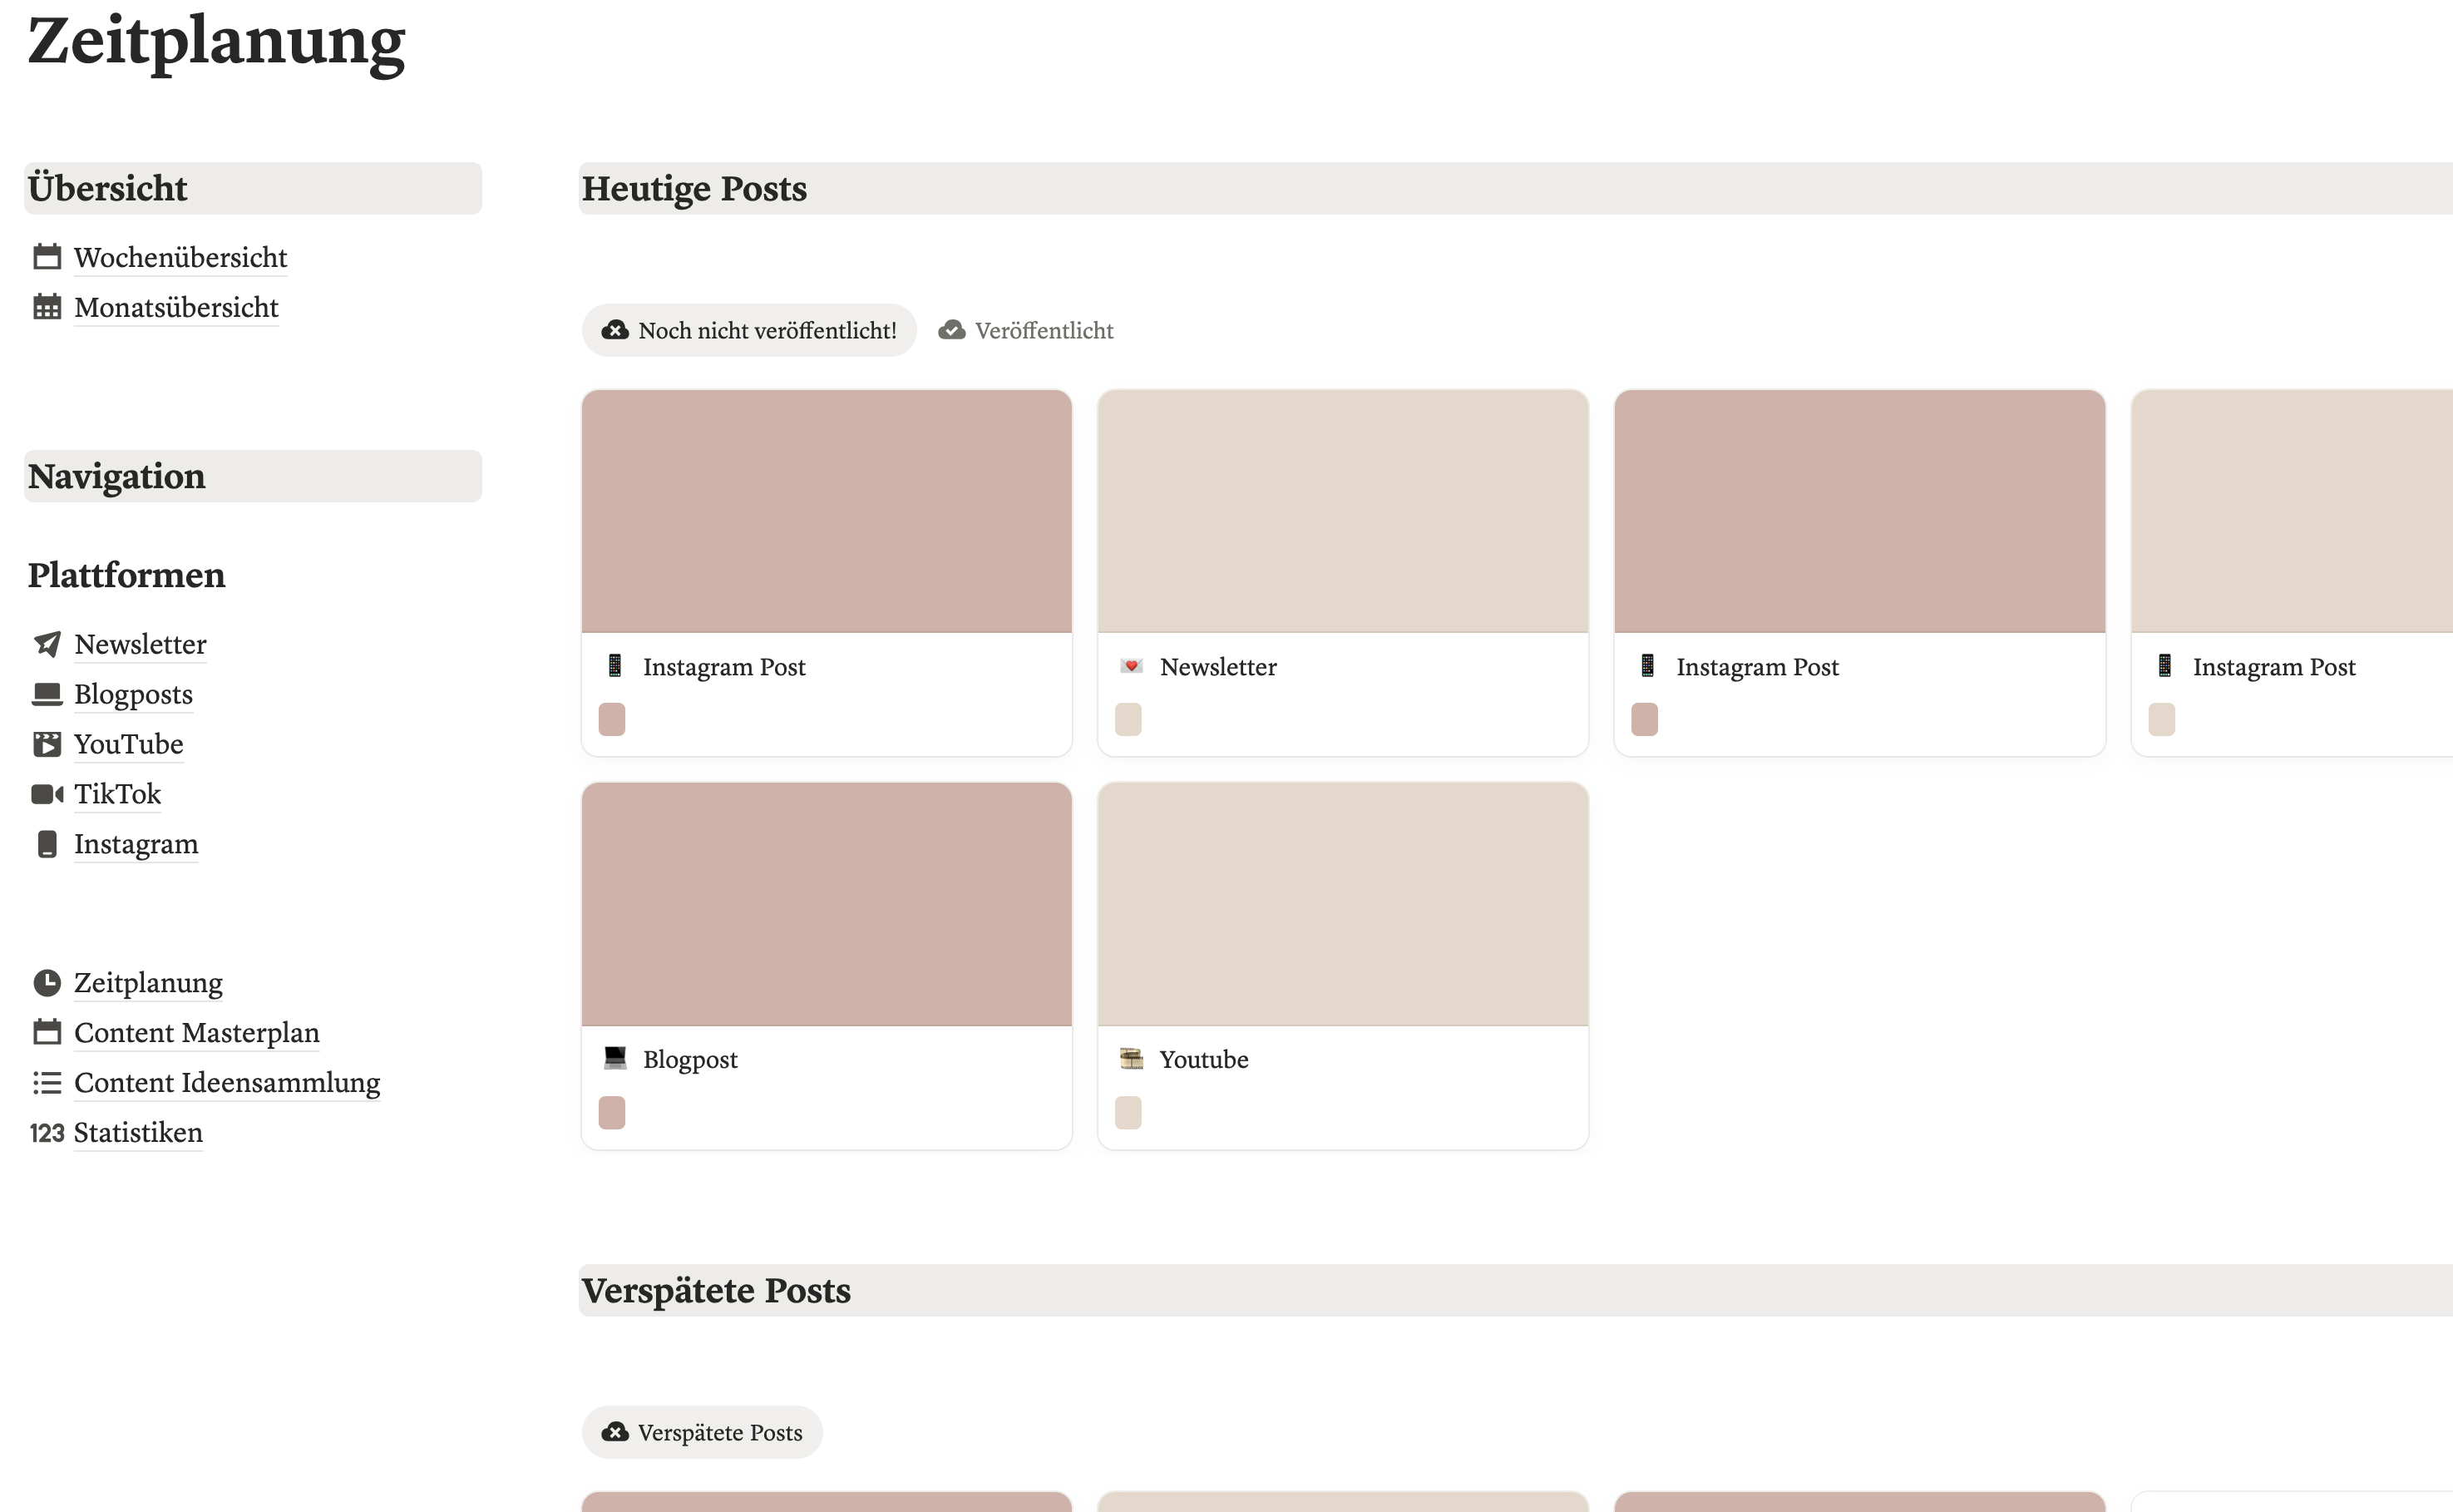Click the love letter emoji on Newsletter card
The height and width of the screenshot is (1512, 2453).
pos(1132,666)
